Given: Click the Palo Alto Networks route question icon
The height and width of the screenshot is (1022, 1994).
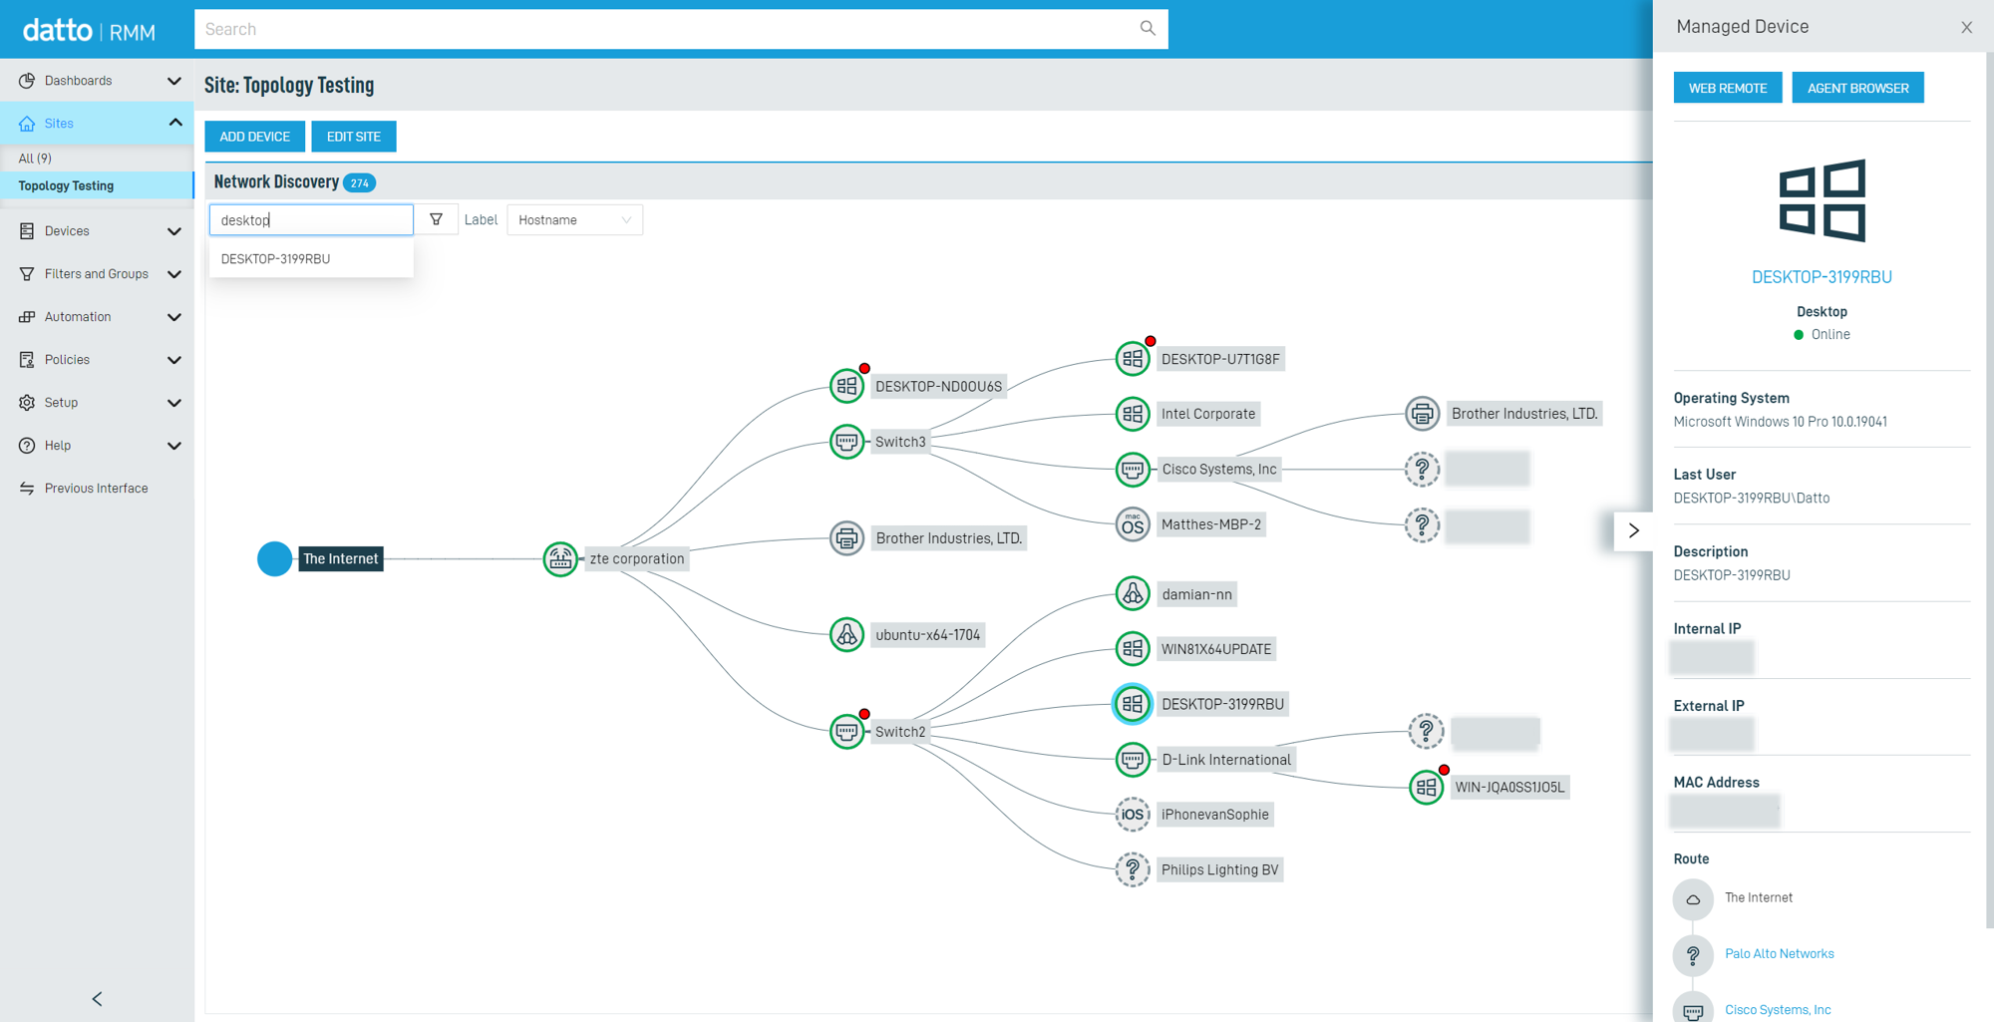Looking at the screenshot, I should (1693, 954).
